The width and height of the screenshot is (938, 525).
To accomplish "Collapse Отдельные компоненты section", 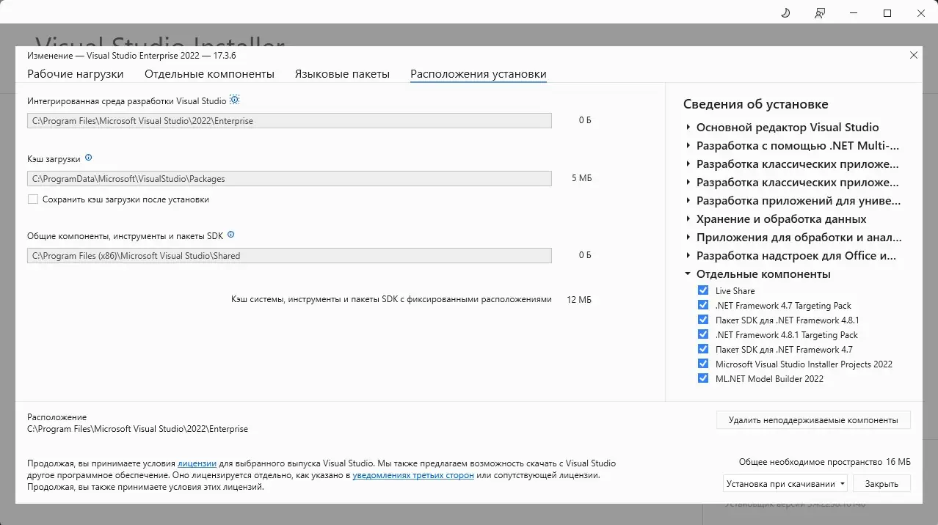I will [688, 274].
